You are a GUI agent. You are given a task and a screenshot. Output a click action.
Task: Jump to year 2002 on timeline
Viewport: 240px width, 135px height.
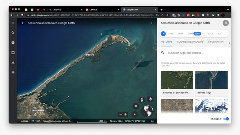pyautogui.click(x=190, y=34)
